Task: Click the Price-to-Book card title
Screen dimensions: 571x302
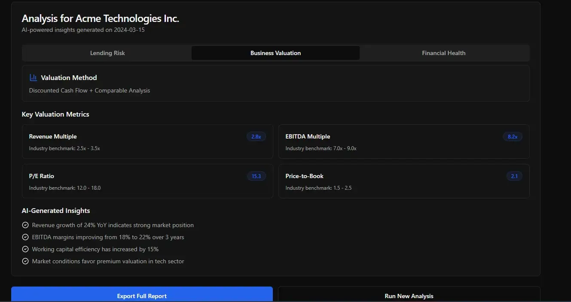Action: (304, 176)
